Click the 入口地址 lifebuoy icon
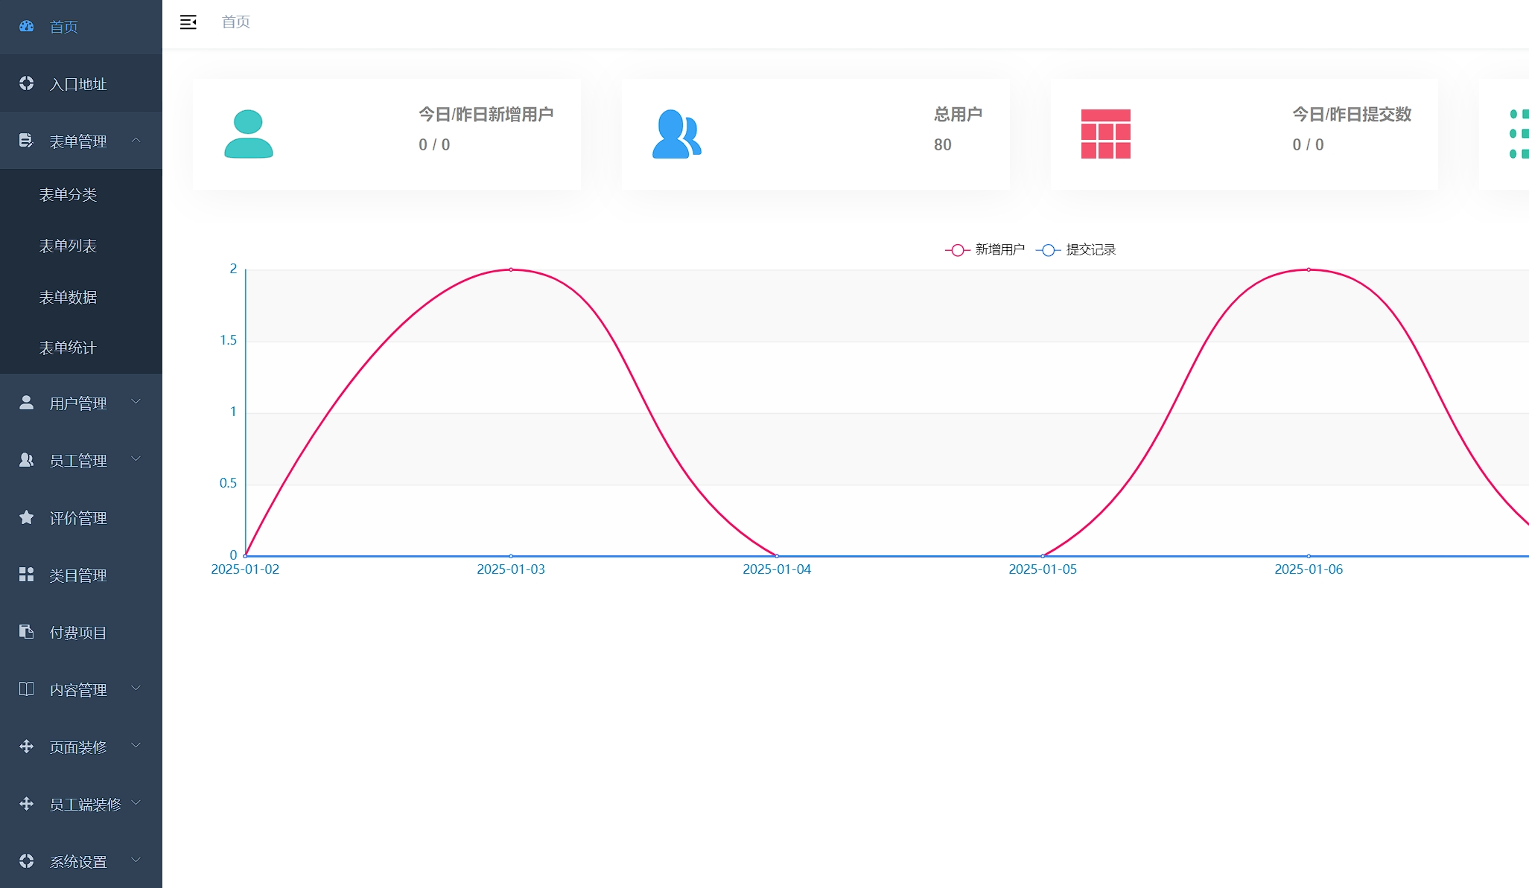This screenshot has height=888, width=1529. click(27, 83)
